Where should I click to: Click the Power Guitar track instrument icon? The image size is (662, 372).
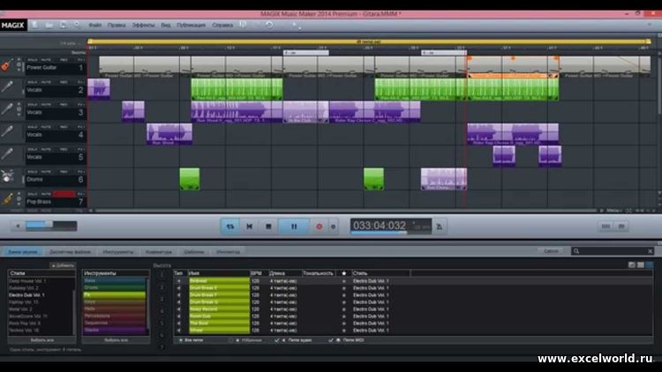click(x=6, y=65)
